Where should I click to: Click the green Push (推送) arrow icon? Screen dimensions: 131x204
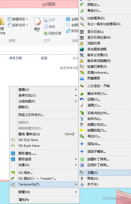click(x=82, y=11)
